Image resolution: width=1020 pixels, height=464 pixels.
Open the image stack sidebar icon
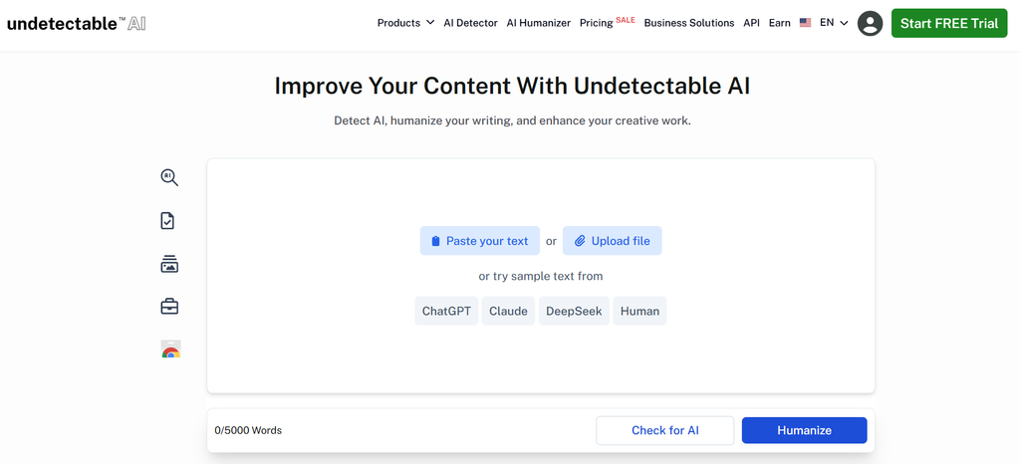pos(169,264)
